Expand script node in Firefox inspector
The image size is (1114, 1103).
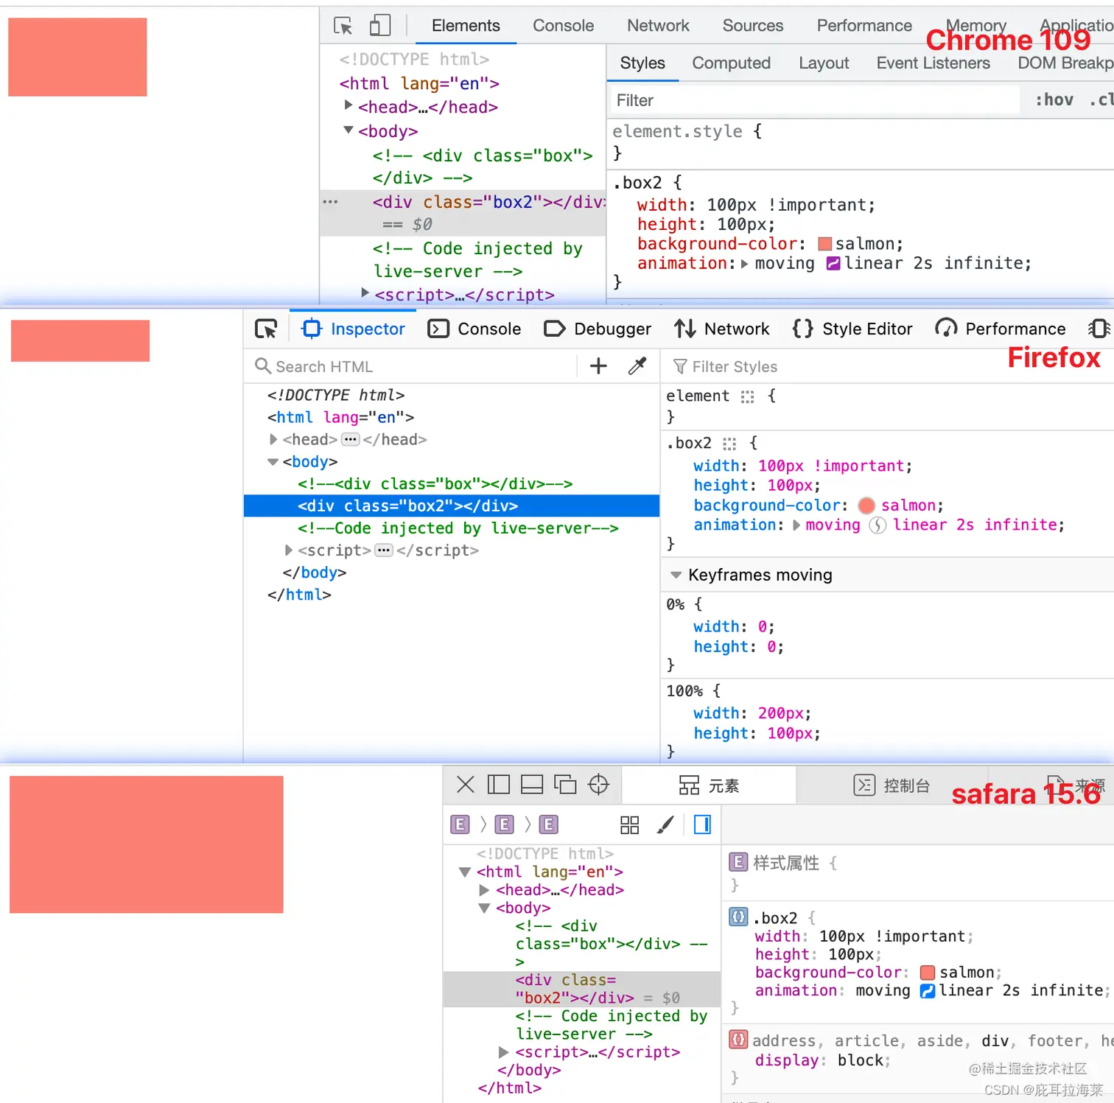pos(289,550)
